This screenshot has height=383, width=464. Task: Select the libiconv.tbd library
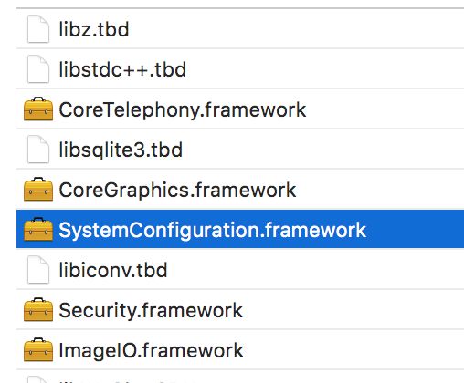(240, 269)
